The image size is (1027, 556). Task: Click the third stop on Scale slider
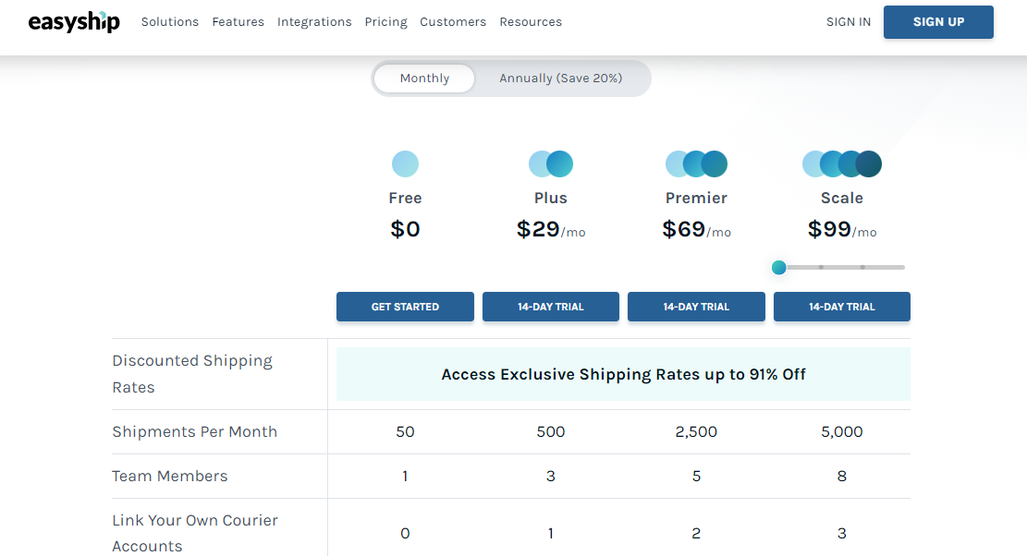(862, 268)
